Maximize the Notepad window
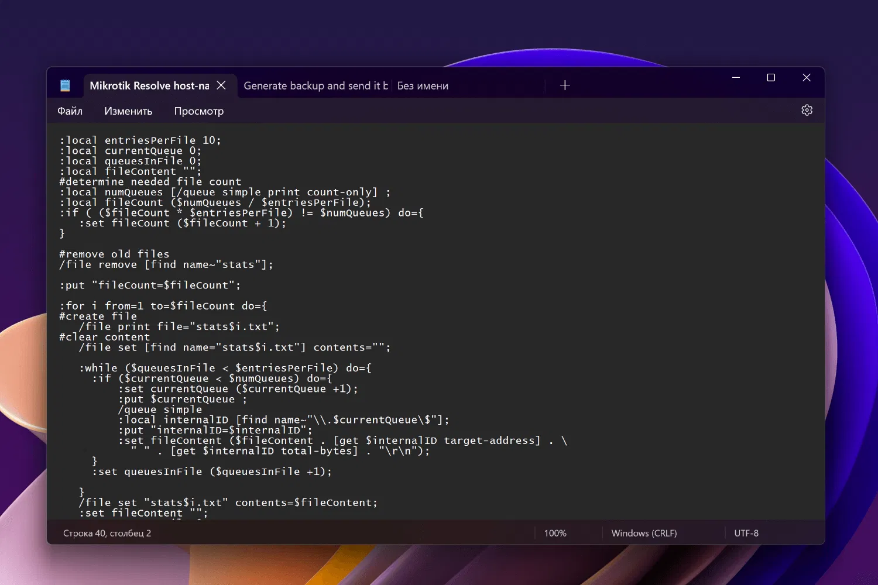This screenshot has height=585, width=878. 771,77
